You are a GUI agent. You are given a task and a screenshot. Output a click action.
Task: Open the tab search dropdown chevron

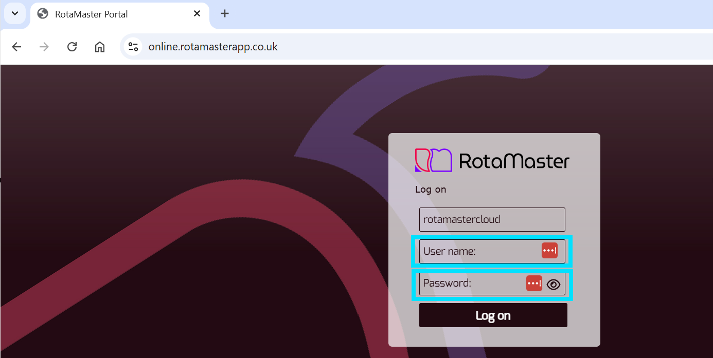tap(14, 13)
